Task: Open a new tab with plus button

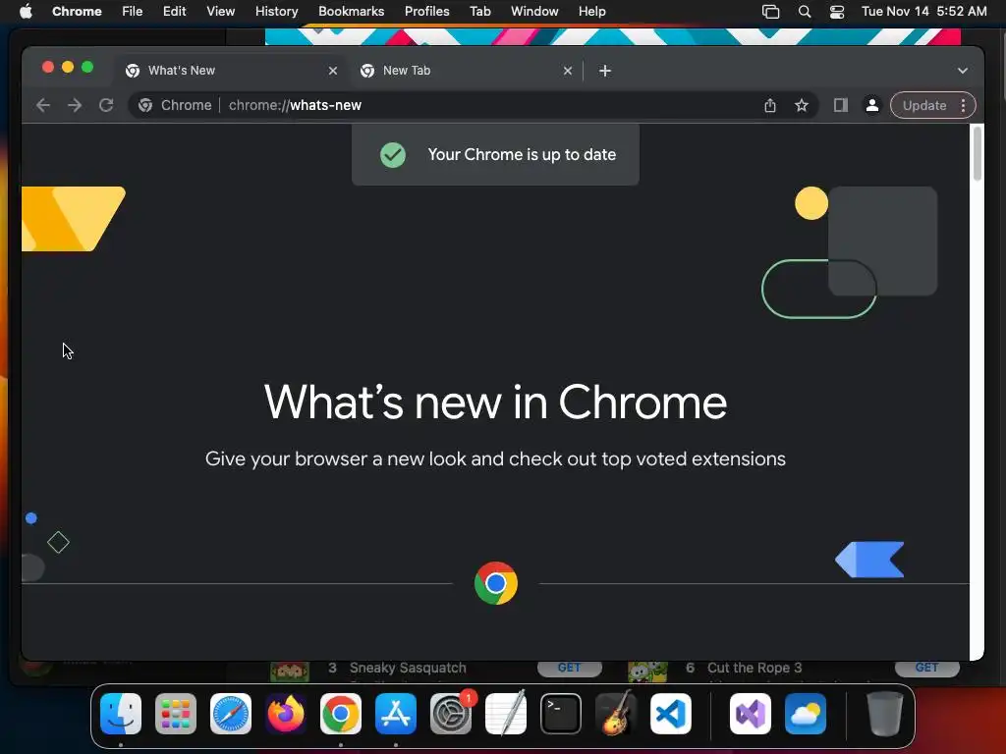Action: point(605,71)
